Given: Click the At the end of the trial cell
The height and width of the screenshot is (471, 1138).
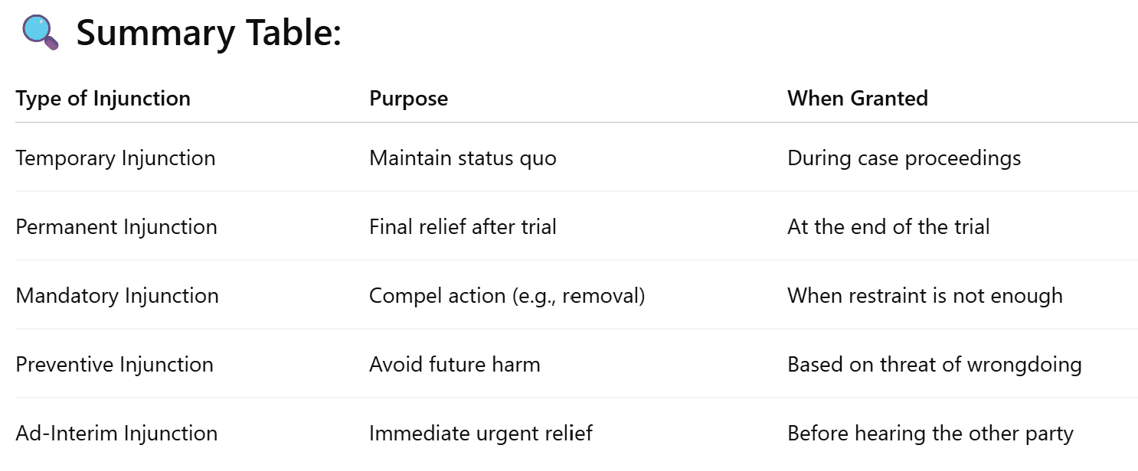Looking at the screenshot, I should coord(888,227).
